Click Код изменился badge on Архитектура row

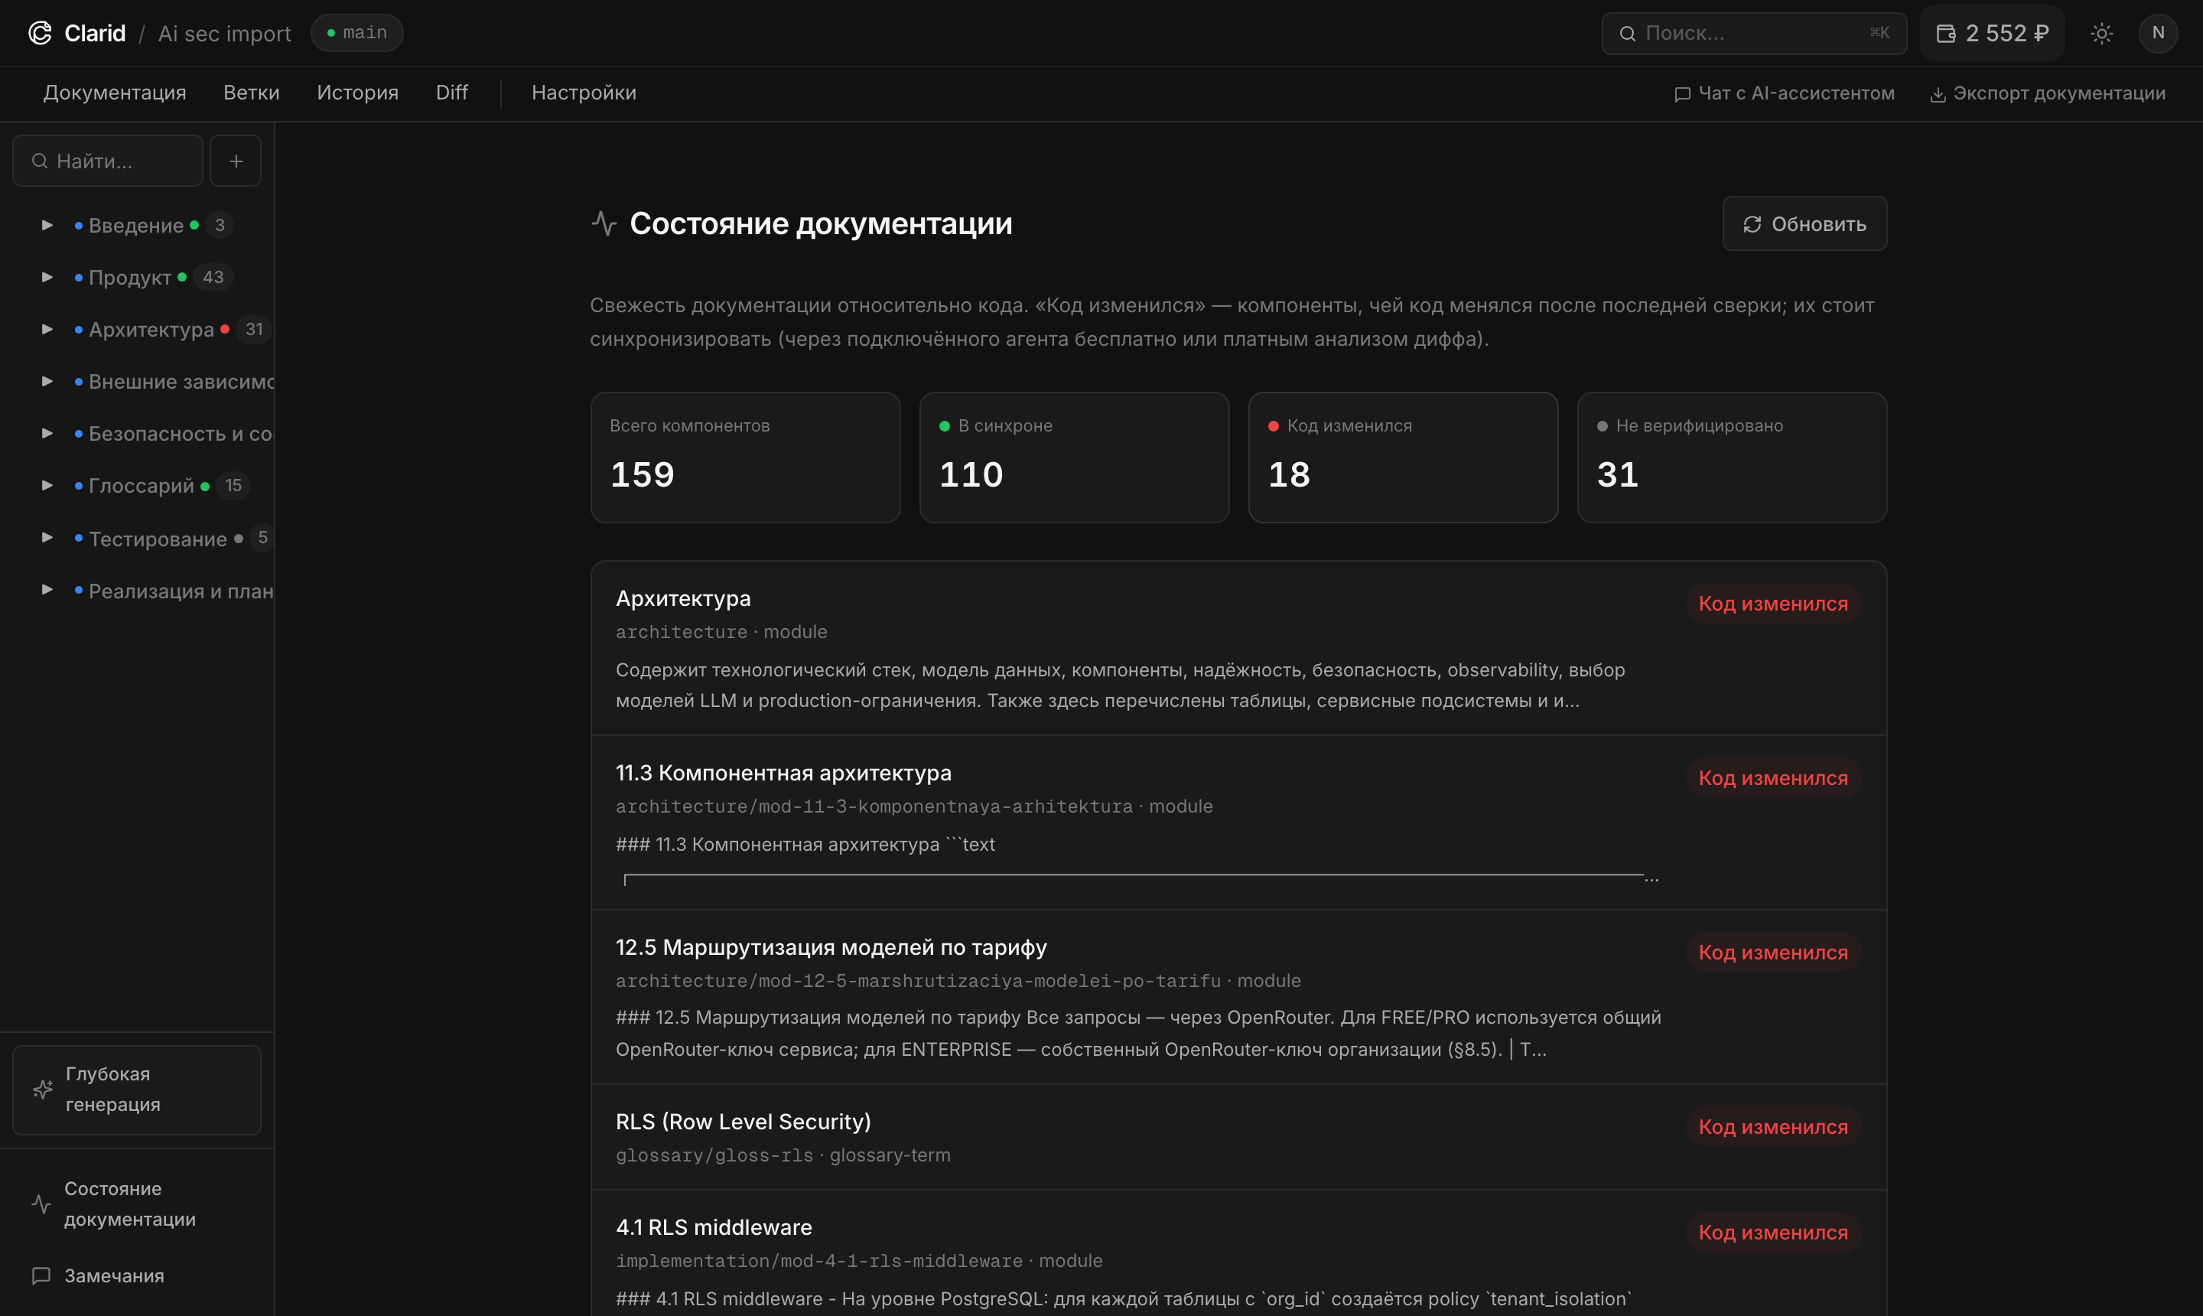[1773, 604]
